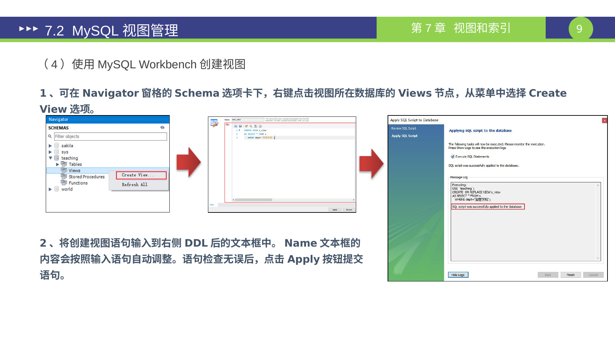Select the Stored Procedures tree node
Screen dimensions: 615x346
click(87, 177)
